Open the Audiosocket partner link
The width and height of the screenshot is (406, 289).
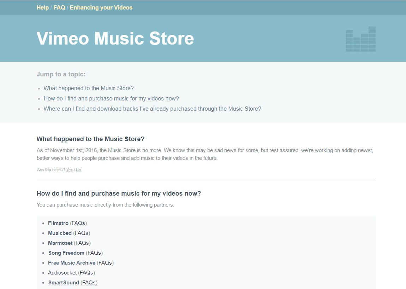(x=62, y=272)
